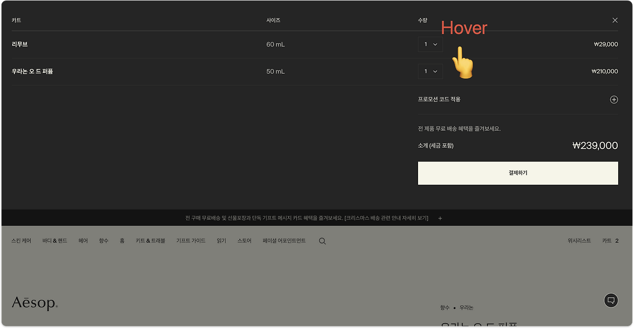The height and width of the screenshot is (329, 634).
Task: Click the 60 mL size text
Action: click(x=275, y=45)
